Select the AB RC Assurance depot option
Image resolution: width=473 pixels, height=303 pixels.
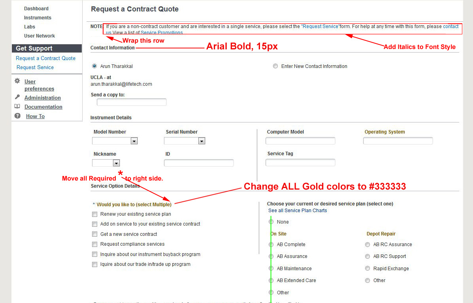point(367,245)
